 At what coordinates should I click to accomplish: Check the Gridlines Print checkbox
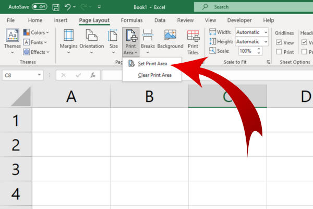(x=279, y=52)
